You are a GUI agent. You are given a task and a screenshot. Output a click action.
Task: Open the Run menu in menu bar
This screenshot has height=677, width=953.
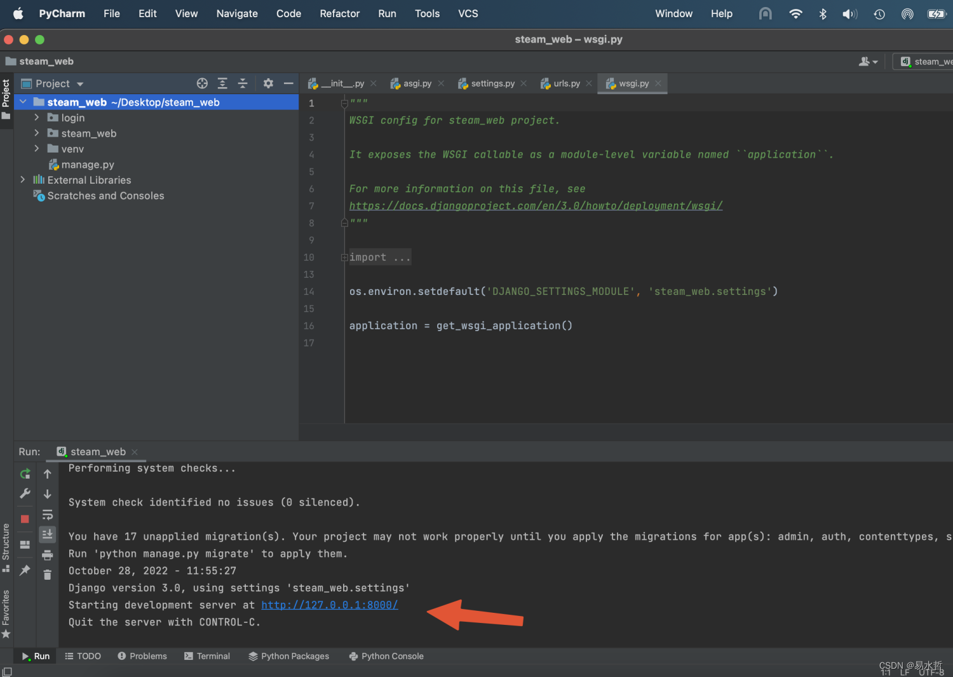(x=387, y=13)
